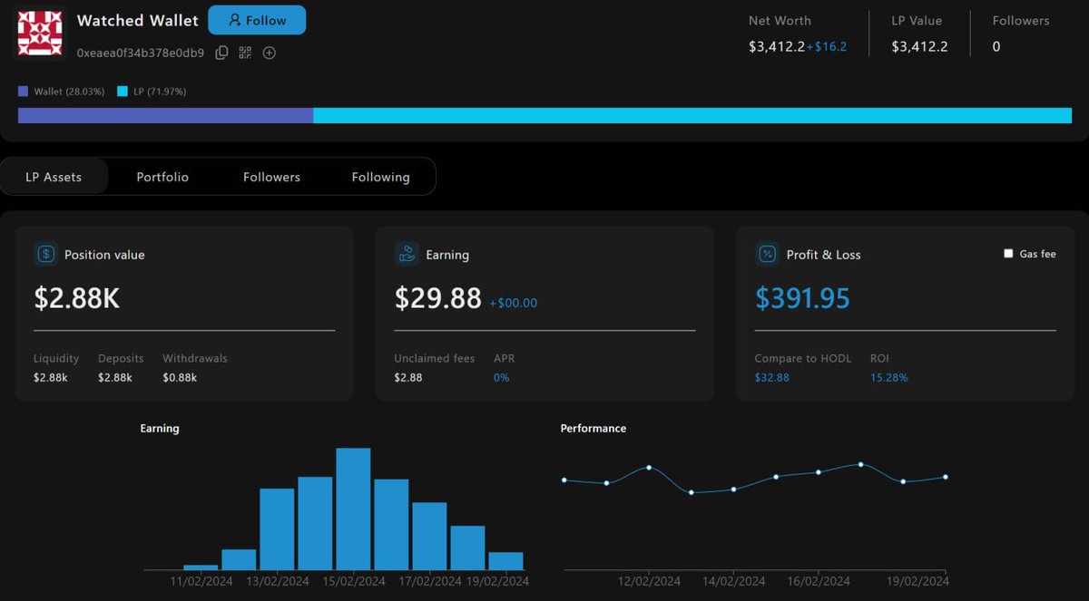
Task: Click the Withdrawals value $0.88k
Action: pos(180,377)
